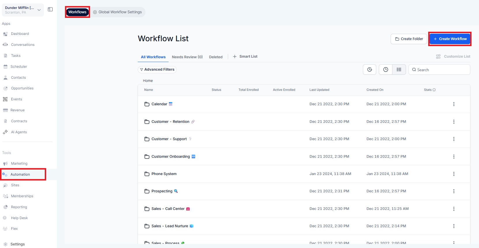Go to Memberships

22,196
